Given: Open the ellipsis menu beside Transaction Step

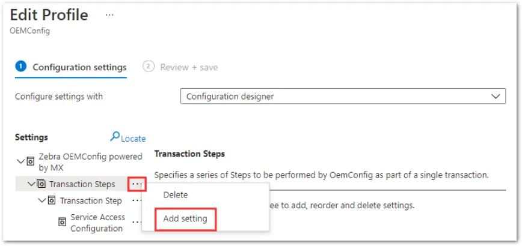Looking at the screenshot, I should coord(137,200).
